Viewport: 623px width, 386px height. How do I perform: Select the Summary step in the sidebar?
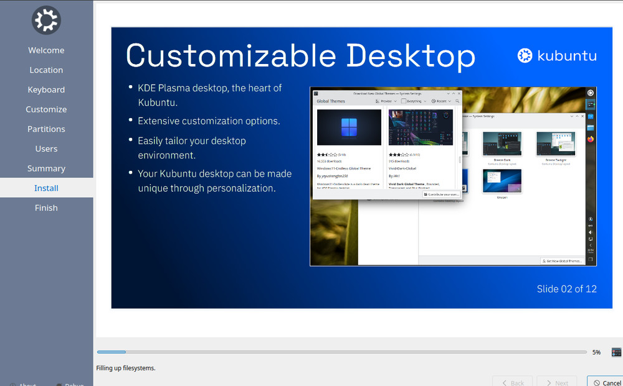point(46,168)
